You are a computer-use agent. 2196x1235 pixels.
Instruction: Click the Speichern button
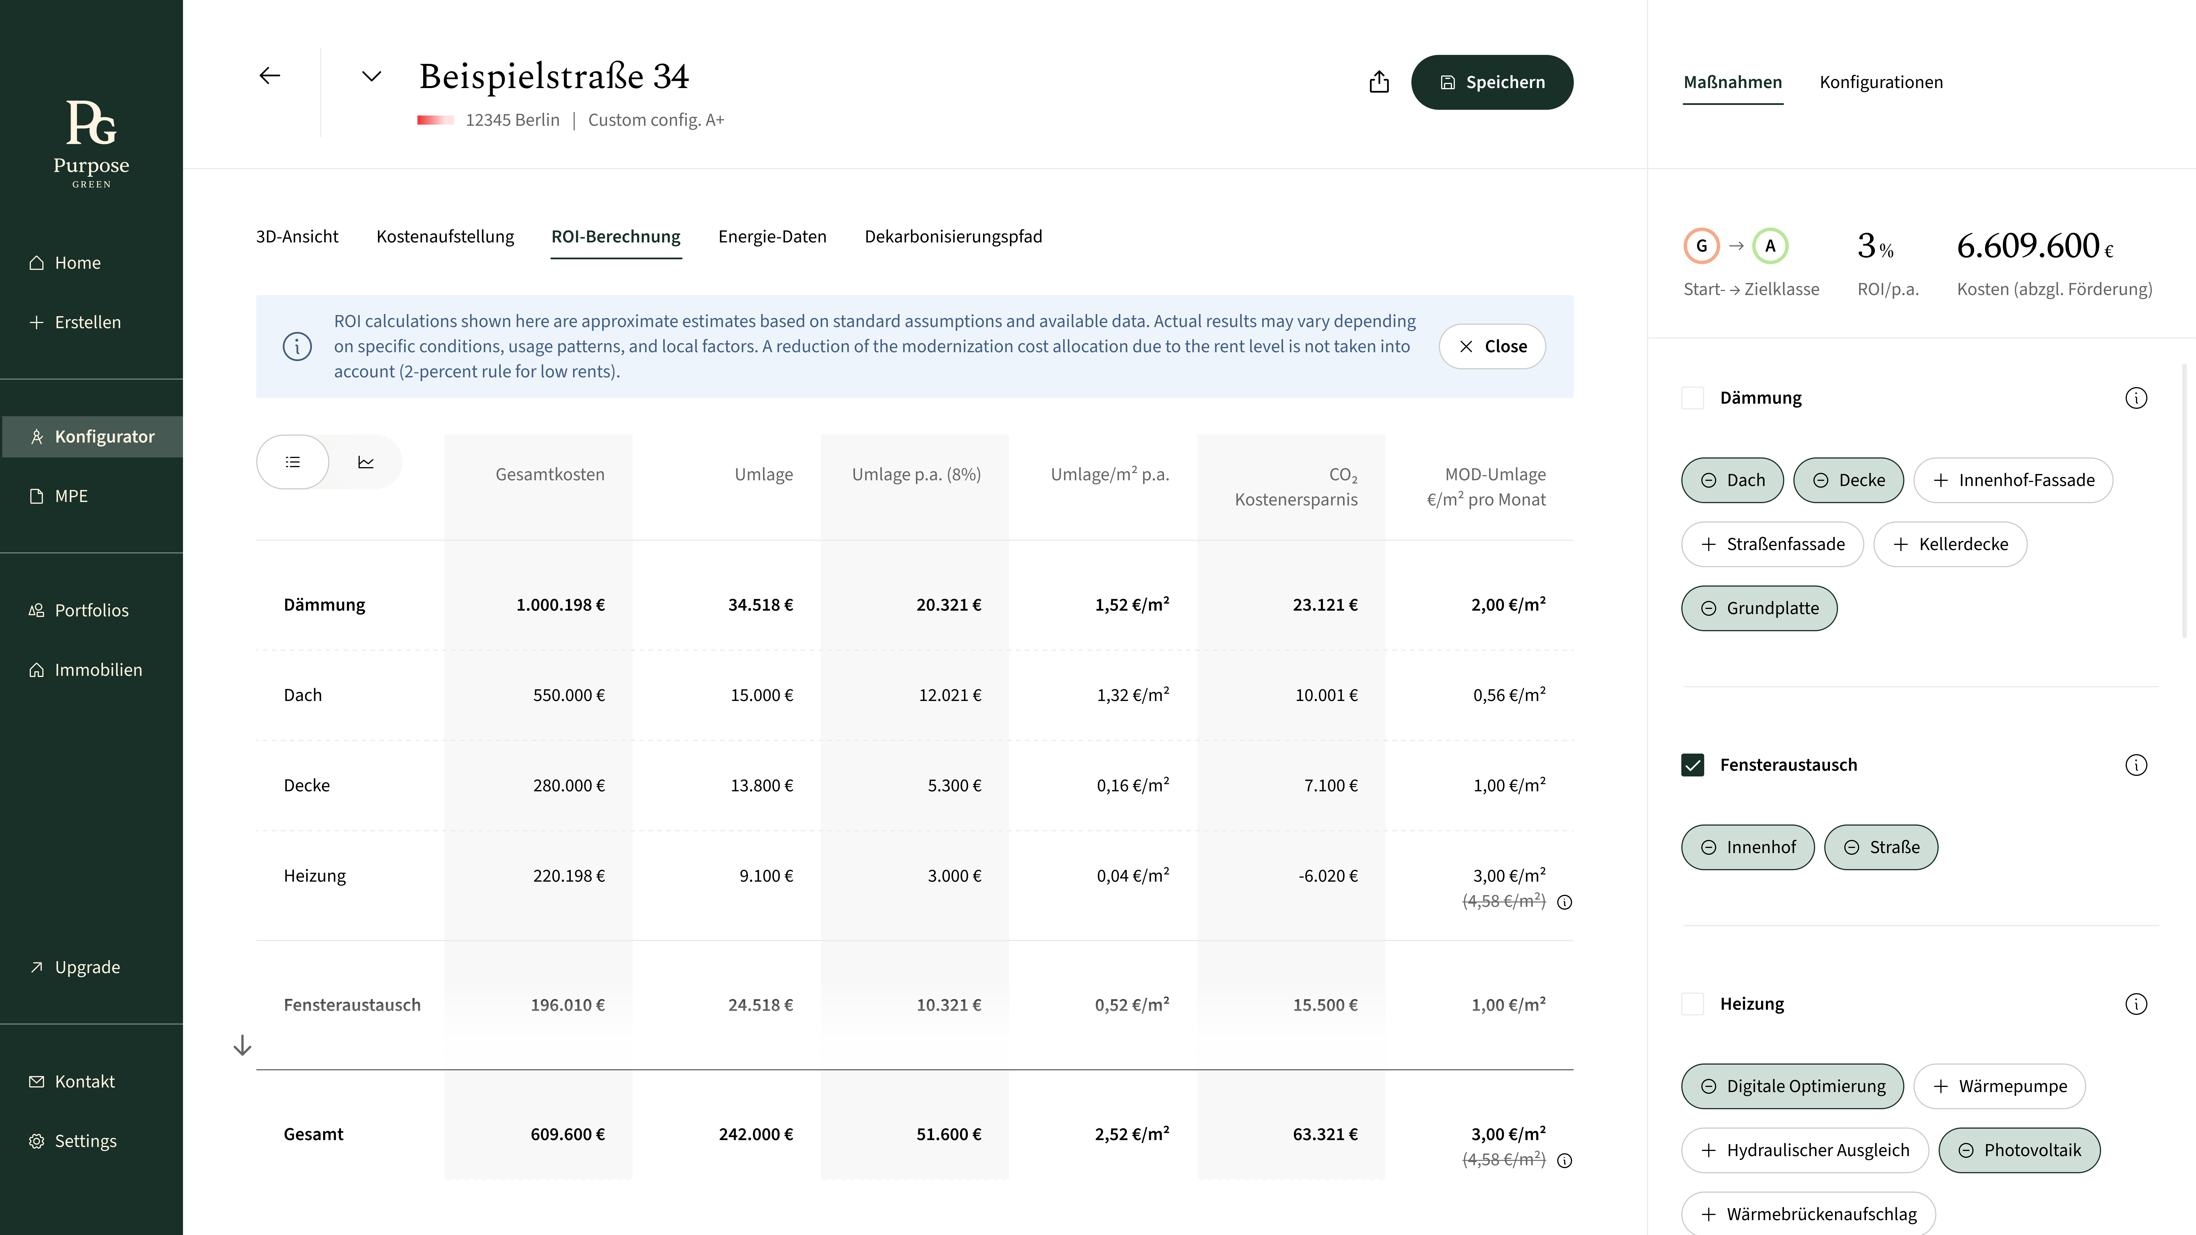pyautogui.click(x=1492, y=83)
